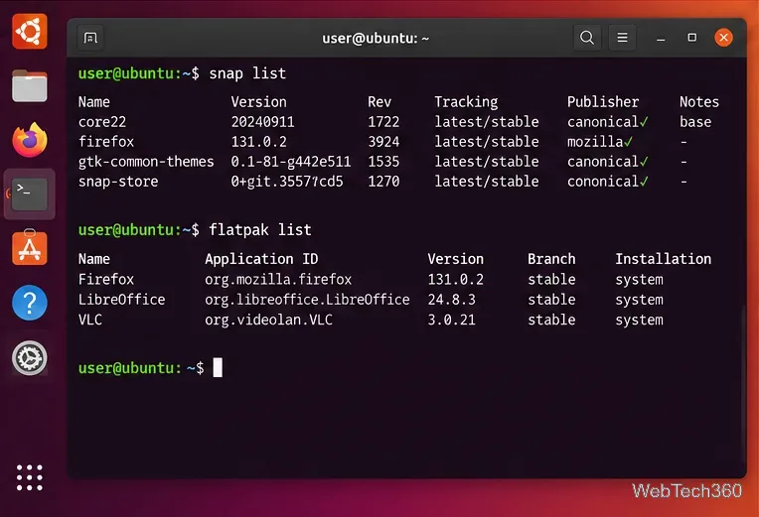The width and height of the screenshot is (759, 517).
Task: Click the 'Rev' column header
Action: coord(379,102)
